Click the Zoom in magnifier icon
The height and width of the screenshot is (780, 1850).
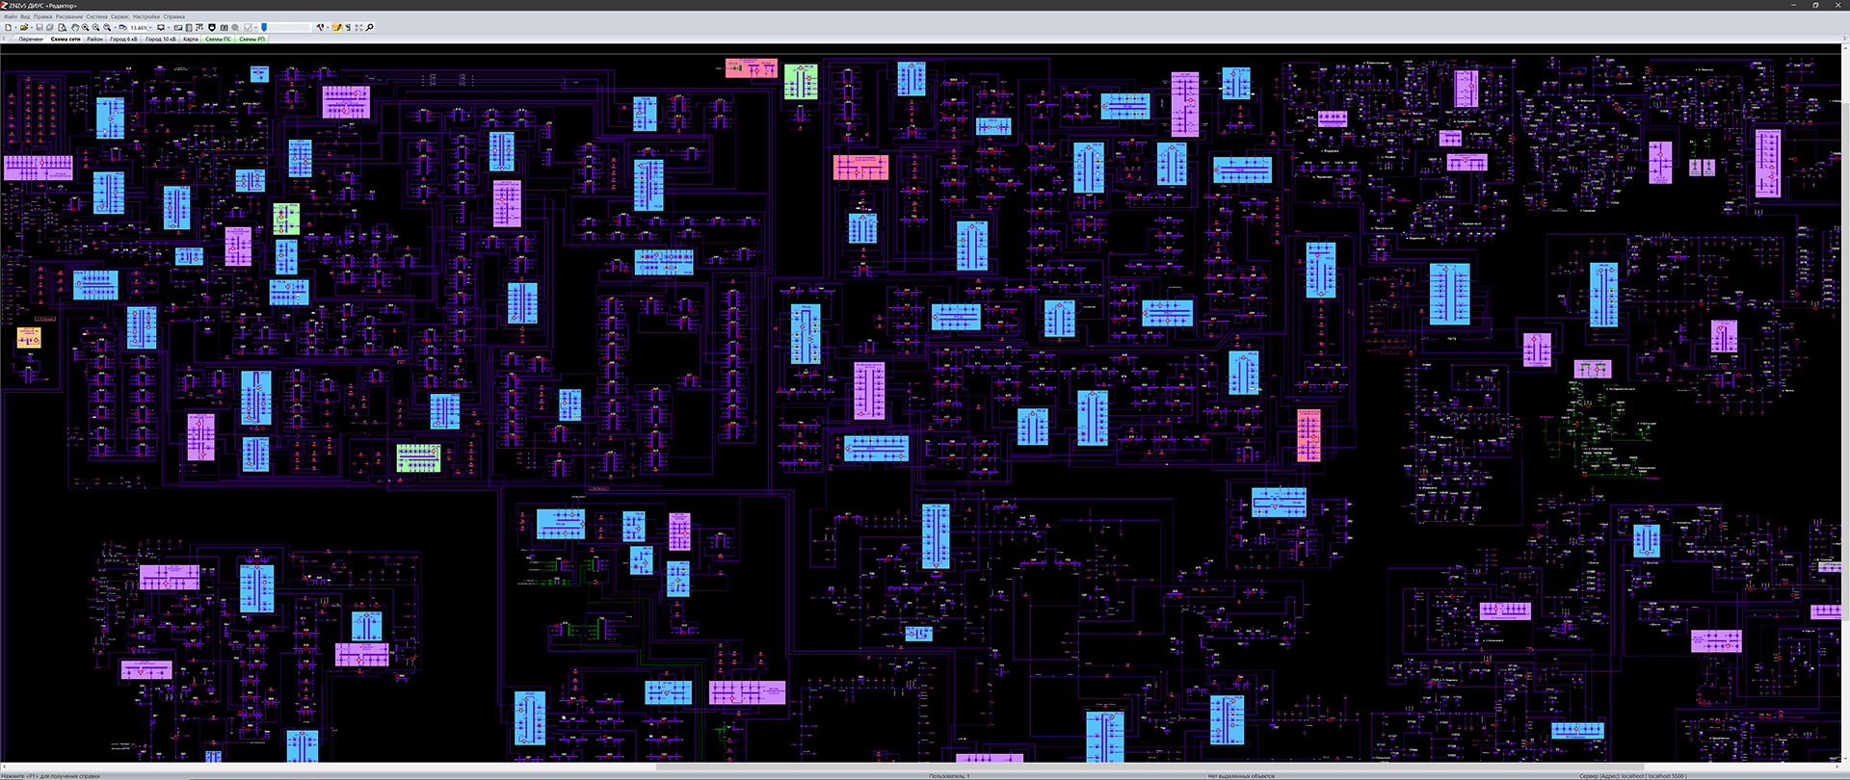tap(85, 28)
